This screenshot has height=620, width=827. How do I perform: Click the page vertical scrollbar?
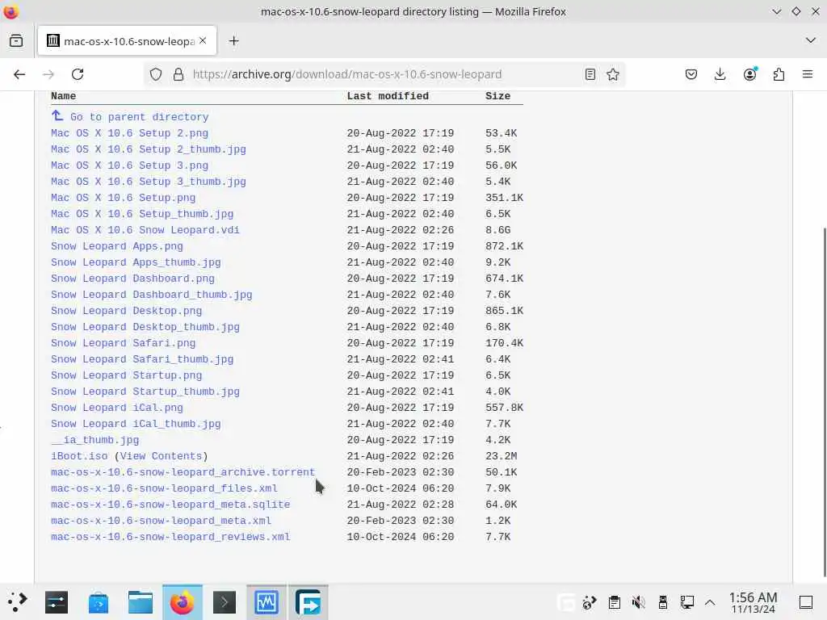point(824,400)
